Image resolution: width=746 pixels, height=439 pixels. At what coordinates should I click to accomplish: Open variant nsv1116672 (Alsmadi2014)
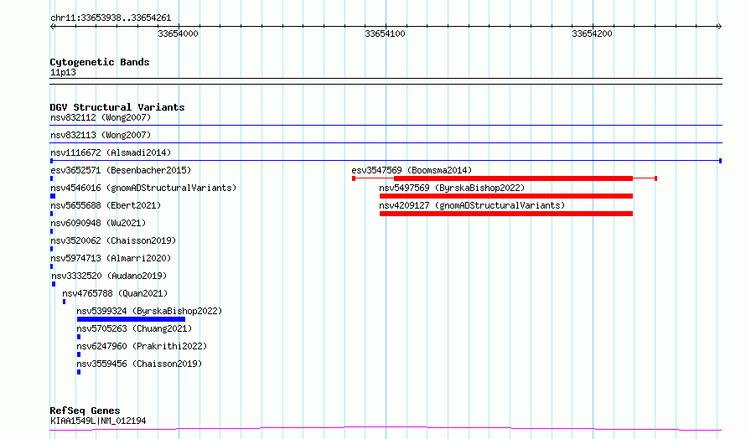point(111,152)
